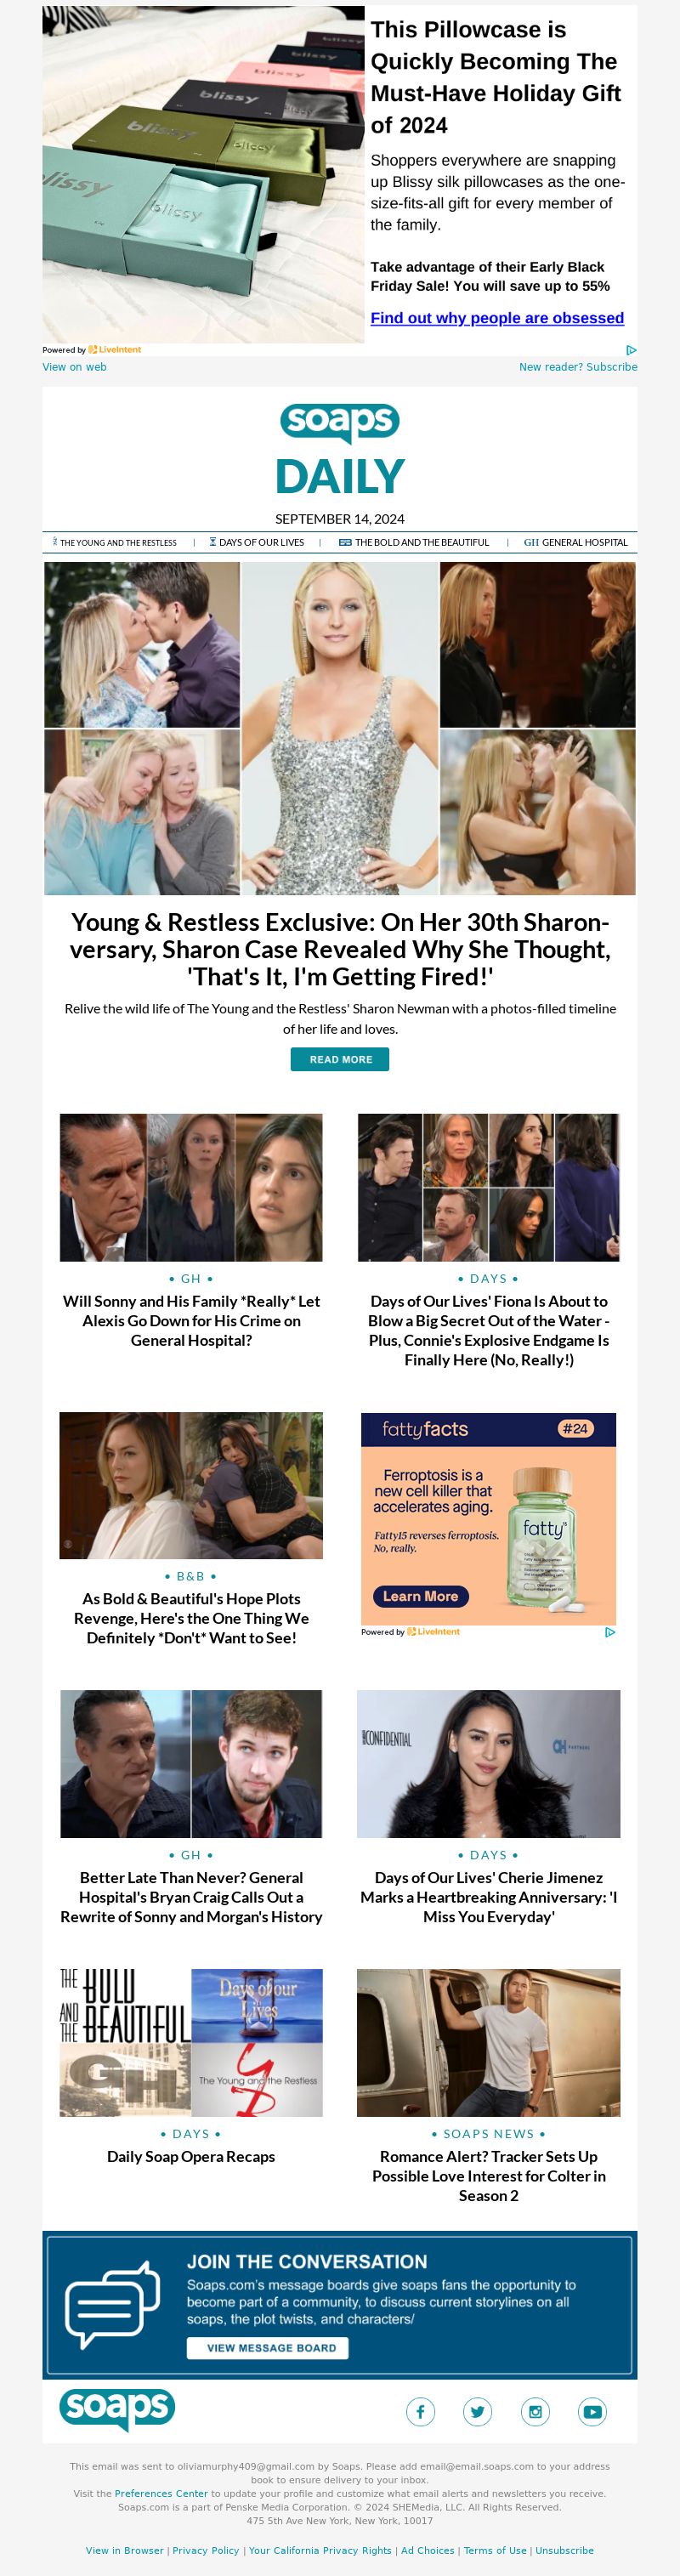This screenshot has height=2576, width=680.
Task: Open the Twitter social icon
Action: 478,2411
